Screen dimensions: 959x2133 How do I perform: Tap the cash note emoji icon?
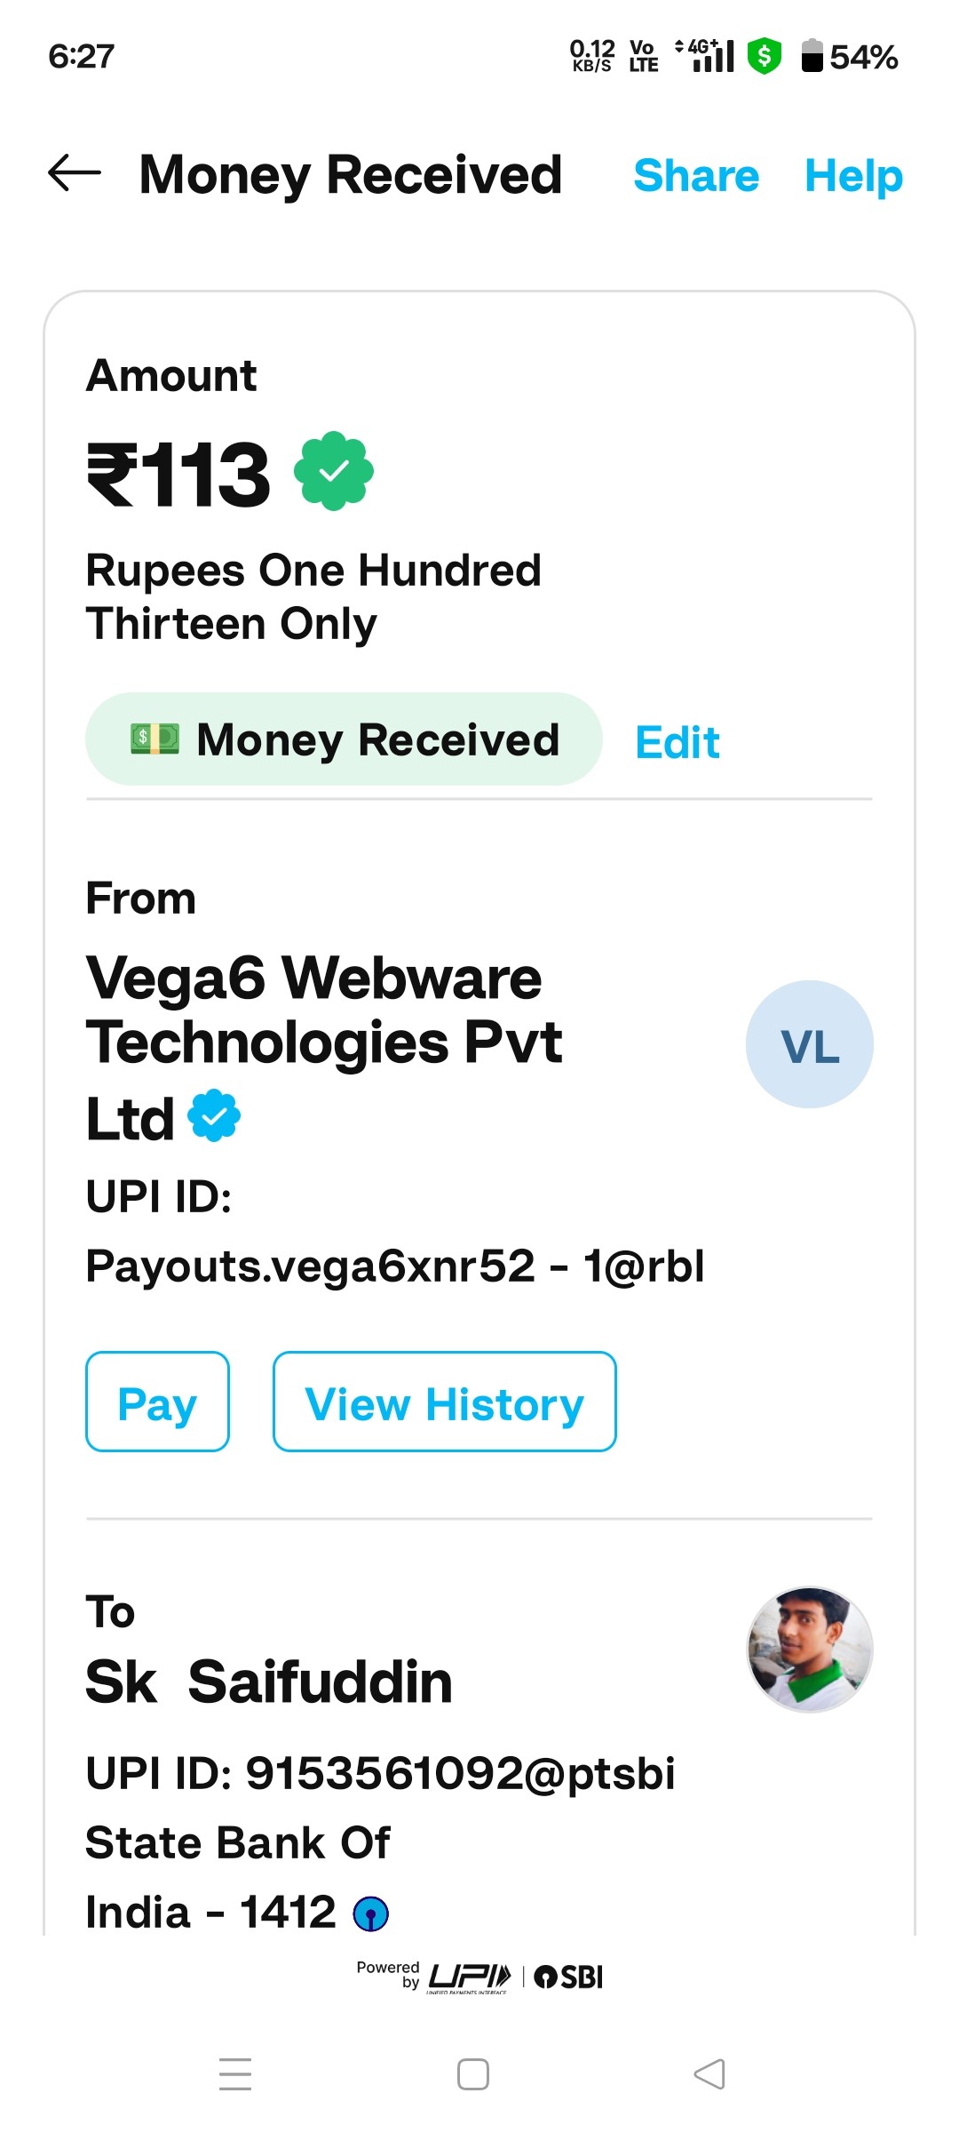155,739
